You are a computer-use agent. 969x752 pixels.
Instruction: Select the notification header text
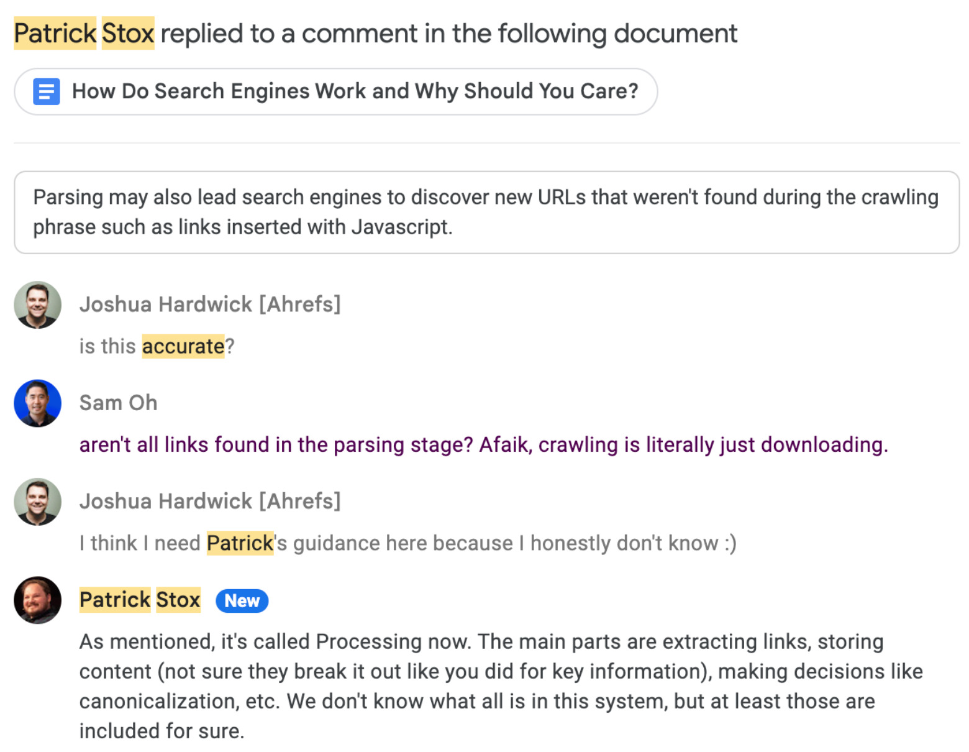point(375,33)
